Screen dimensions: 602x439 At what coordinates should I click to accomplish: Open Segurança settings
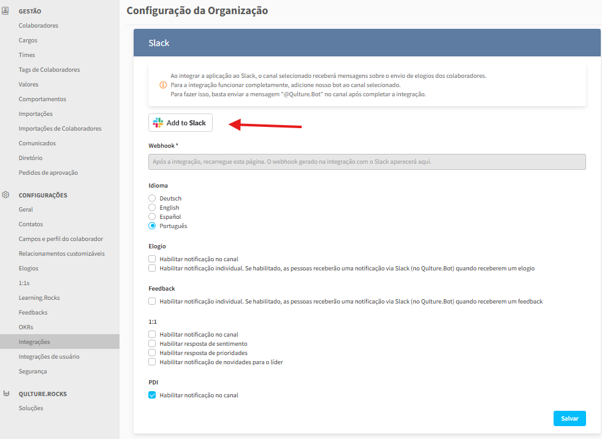click(32, 371)
